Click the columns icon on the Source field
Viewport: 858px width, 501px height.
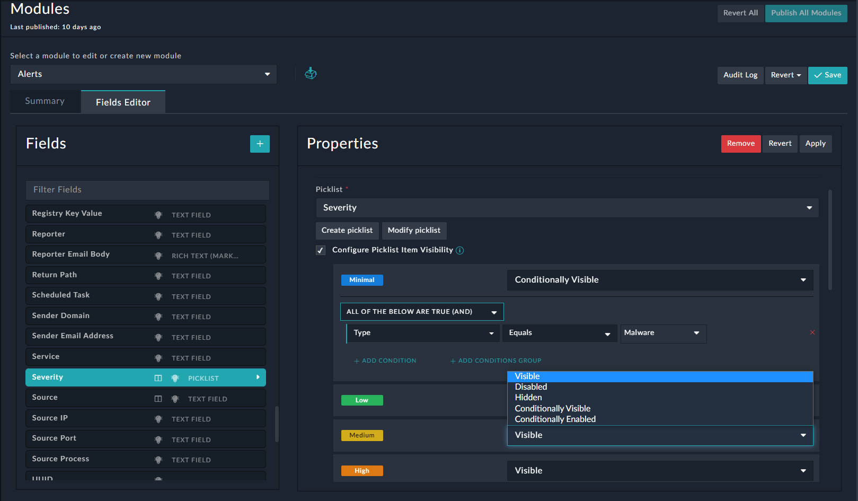158,398
